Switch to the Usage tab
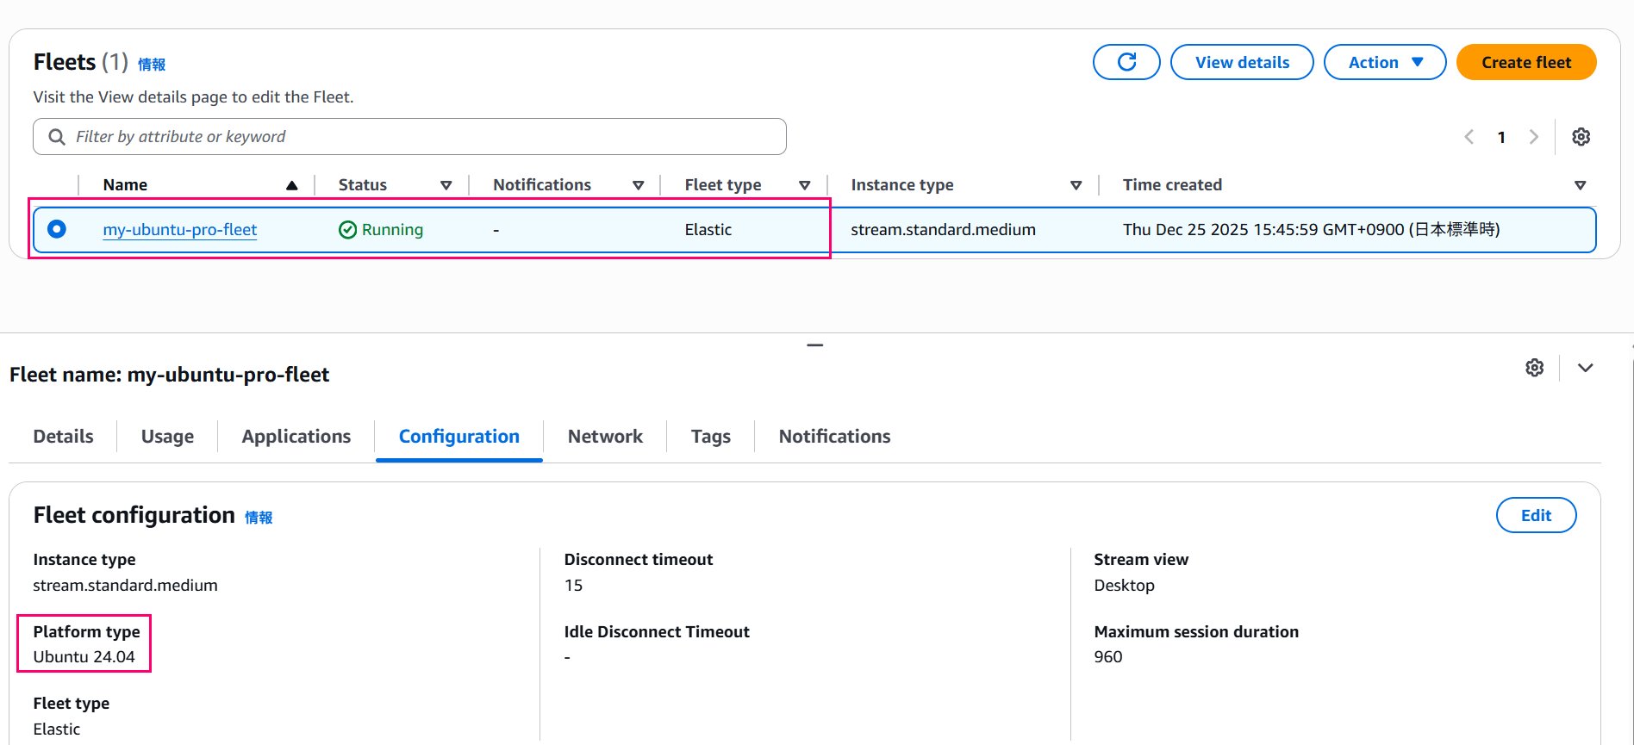The width and height of the screenshot is (1634, 745). 167,436
